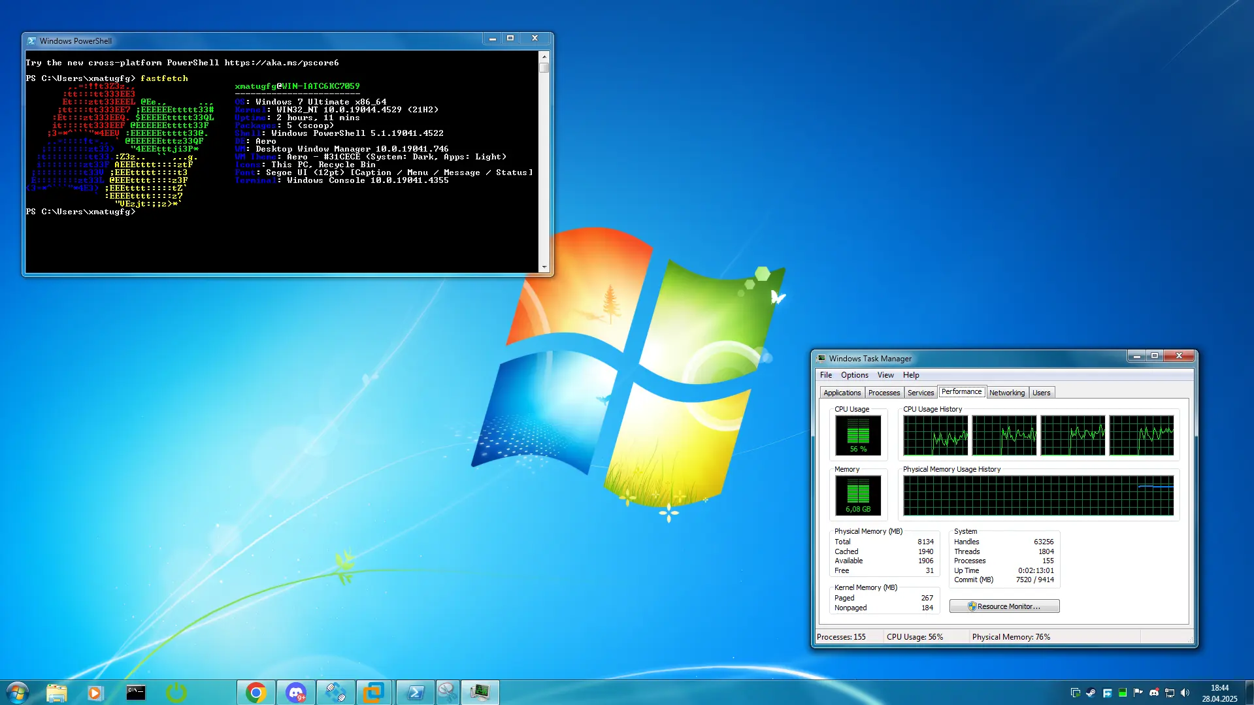Click the last CPU Usage History graph

1141,435
